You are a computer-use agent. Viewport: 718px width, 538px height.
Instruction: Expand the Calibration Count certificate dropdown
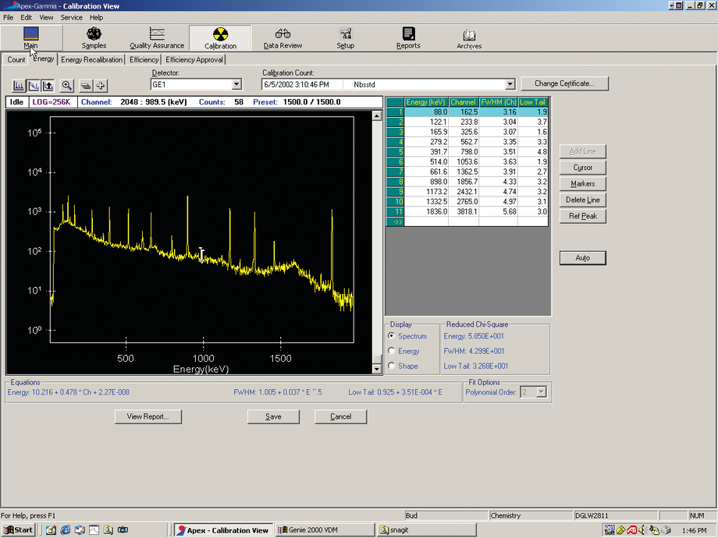coord(511,83)
